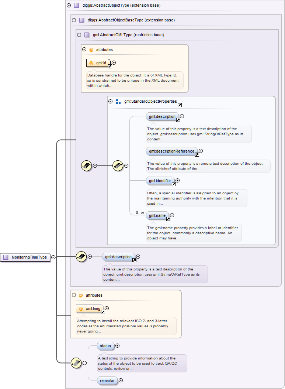Collapse the diggs:AbstractObjectType extension base
The height and width of the screenshot is (389, 285).
[x=69, y=6]
